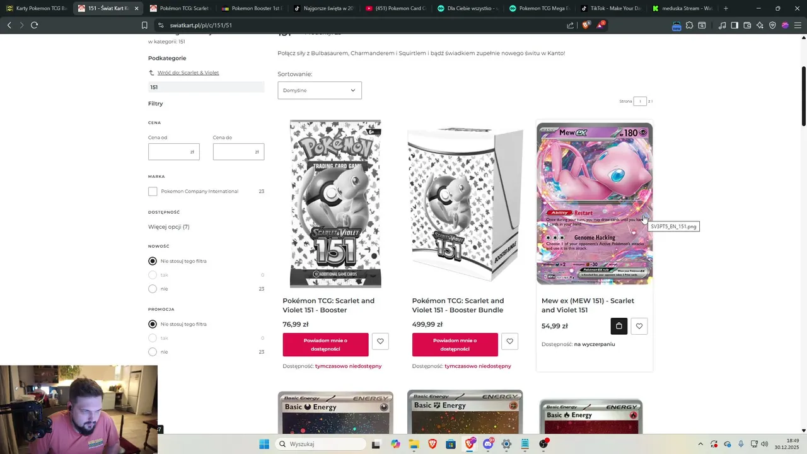Open the Brave Rewards triangle icon
Image resolution: width=807 pixels, height=454 pixels.
point(601,25)
